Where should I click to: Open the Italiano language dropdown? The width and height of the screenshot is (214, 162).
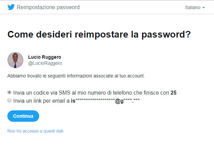tap(195, 7)
